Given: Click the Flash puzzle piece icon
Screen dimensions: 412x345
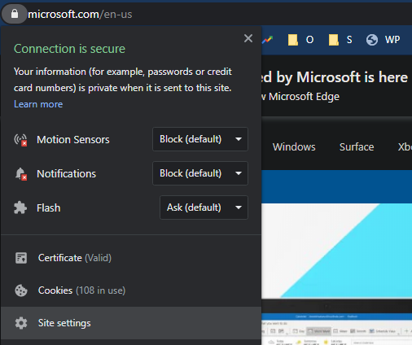Looking at the screenshot, I should click(x=20, y=207).
